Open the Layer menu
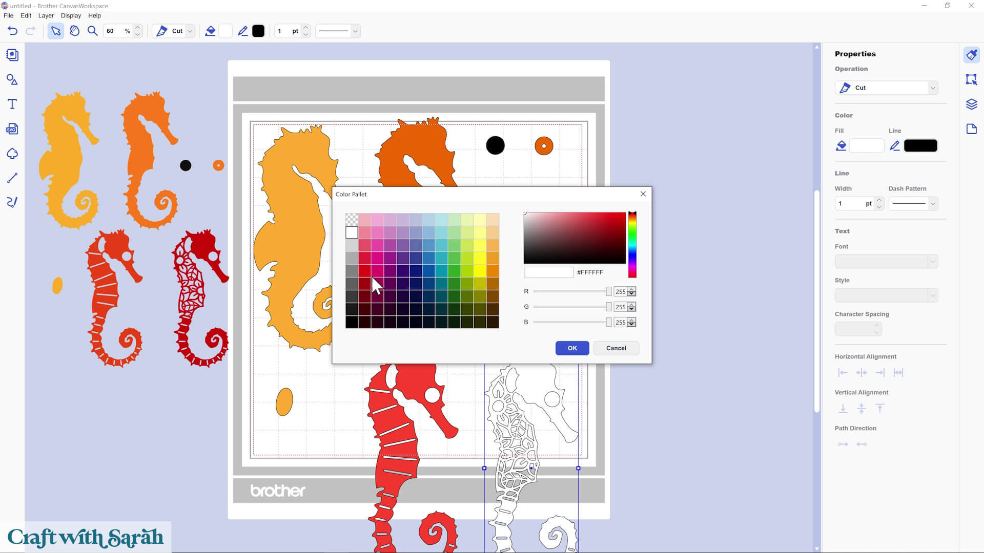Screen dimensions: 984x553 tap(46, 15)
